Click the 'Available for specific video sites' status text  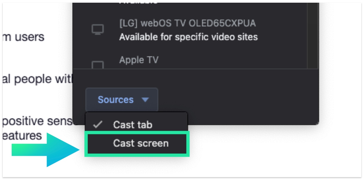point(188,37)
